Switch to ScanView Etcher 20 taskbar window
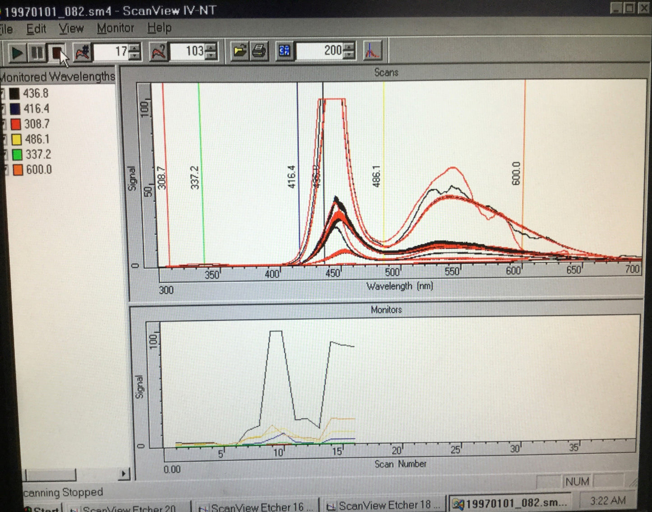The width and height of the screenshot is (652, 512). click(x=129, y=508)
